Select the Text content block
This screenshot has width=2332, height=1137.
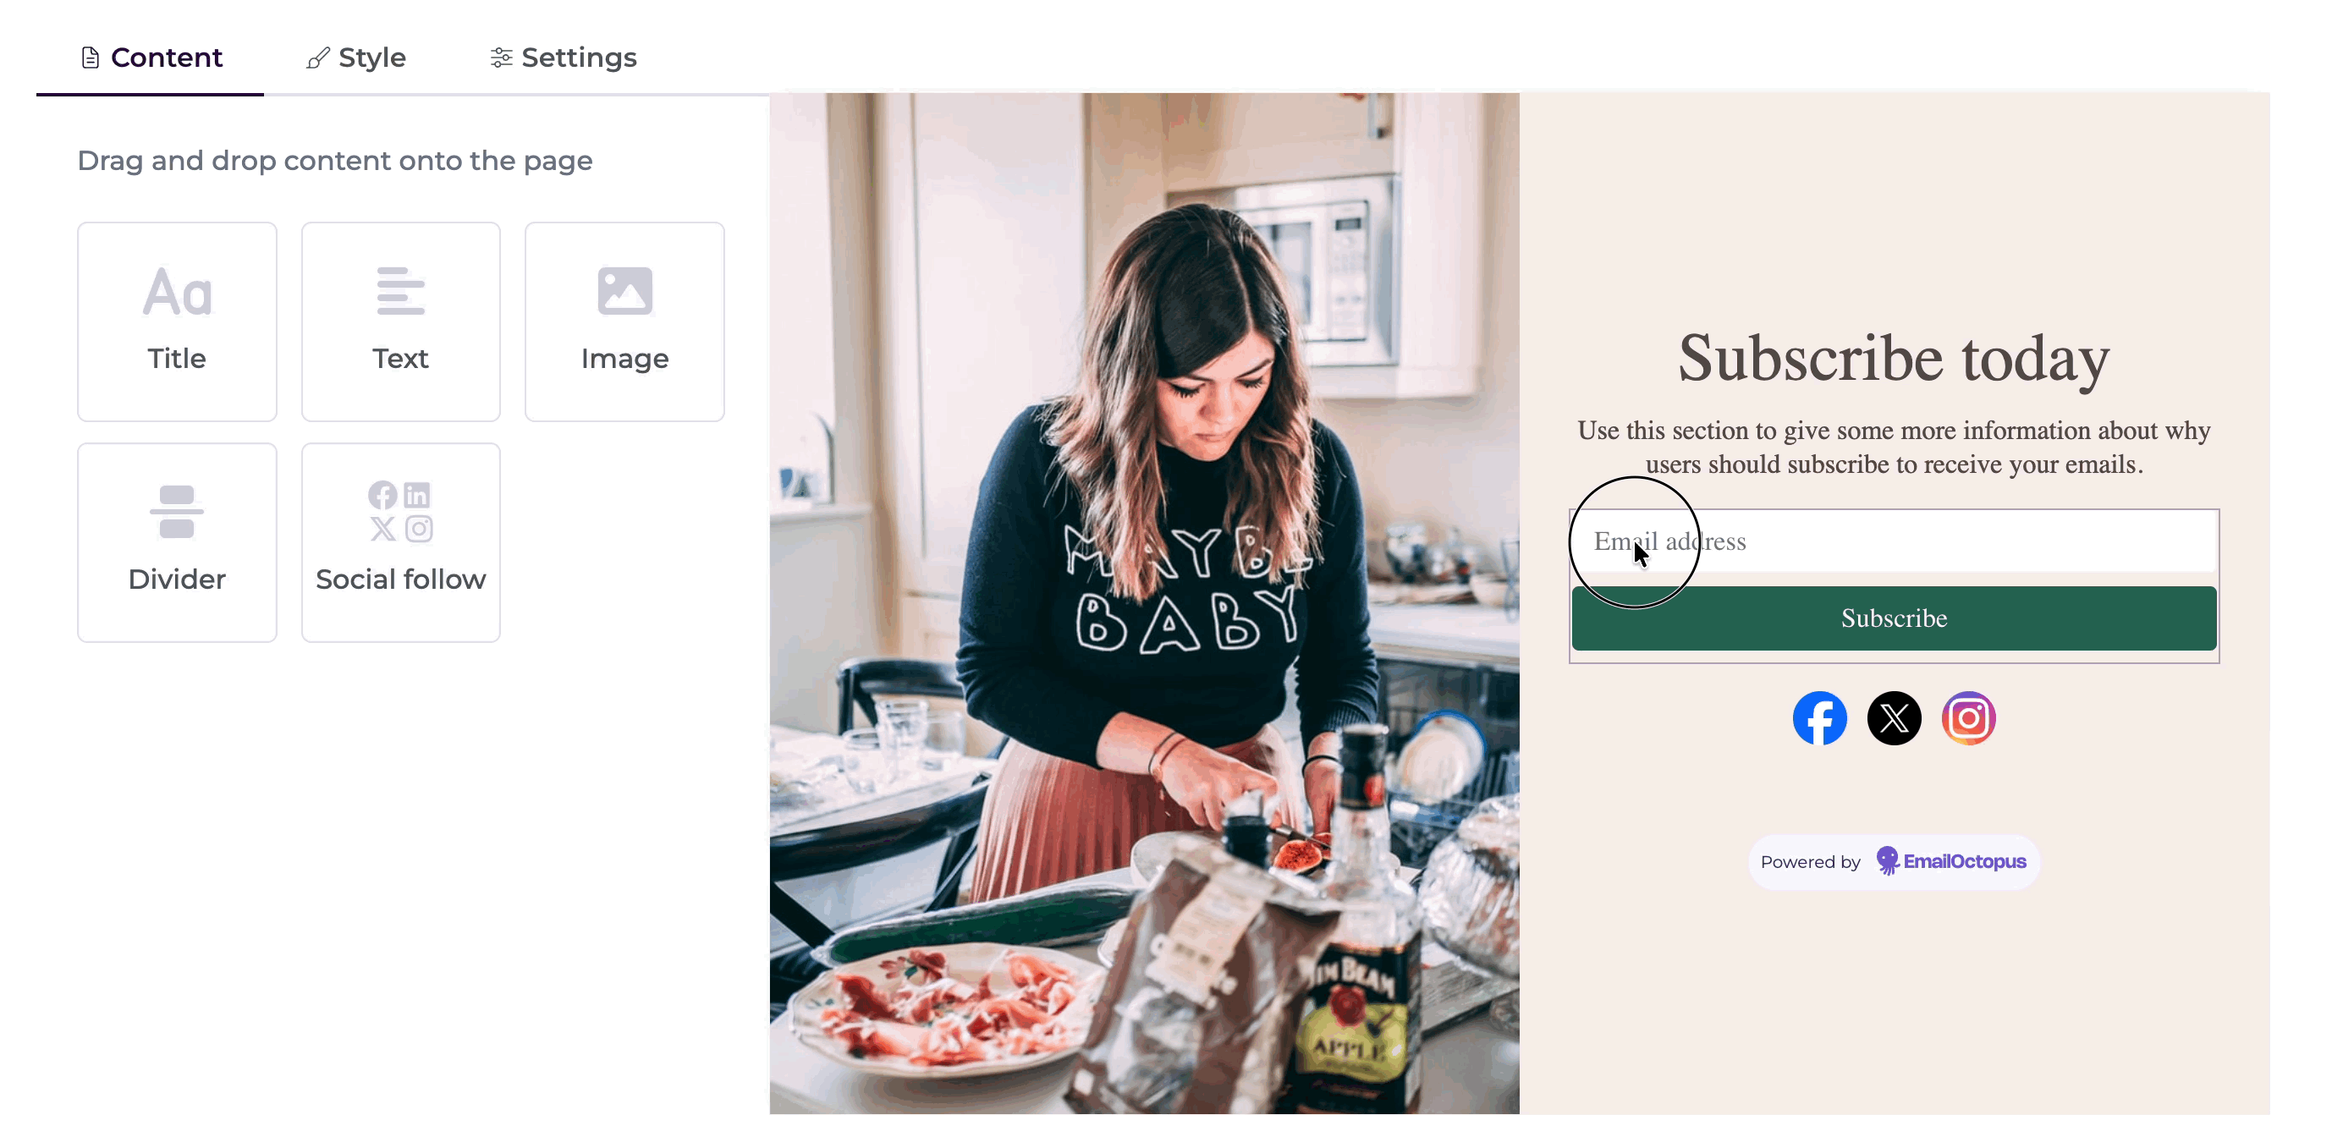click(400, 321)
